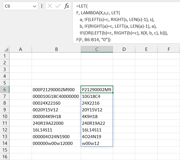Click cell containing 000004O24N1900
This screenshot has height=160, width=180.
(x=56, y=137)
